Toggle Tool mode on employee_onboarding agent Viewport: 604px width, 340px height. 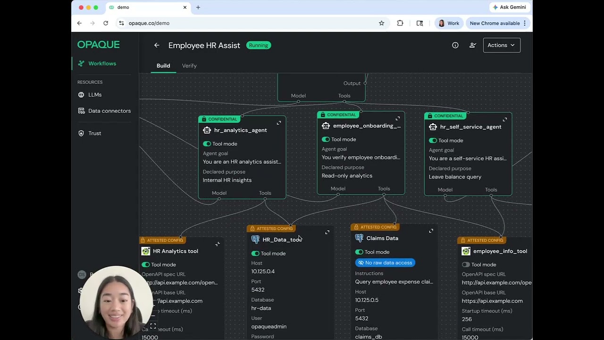tap(326, 139)
